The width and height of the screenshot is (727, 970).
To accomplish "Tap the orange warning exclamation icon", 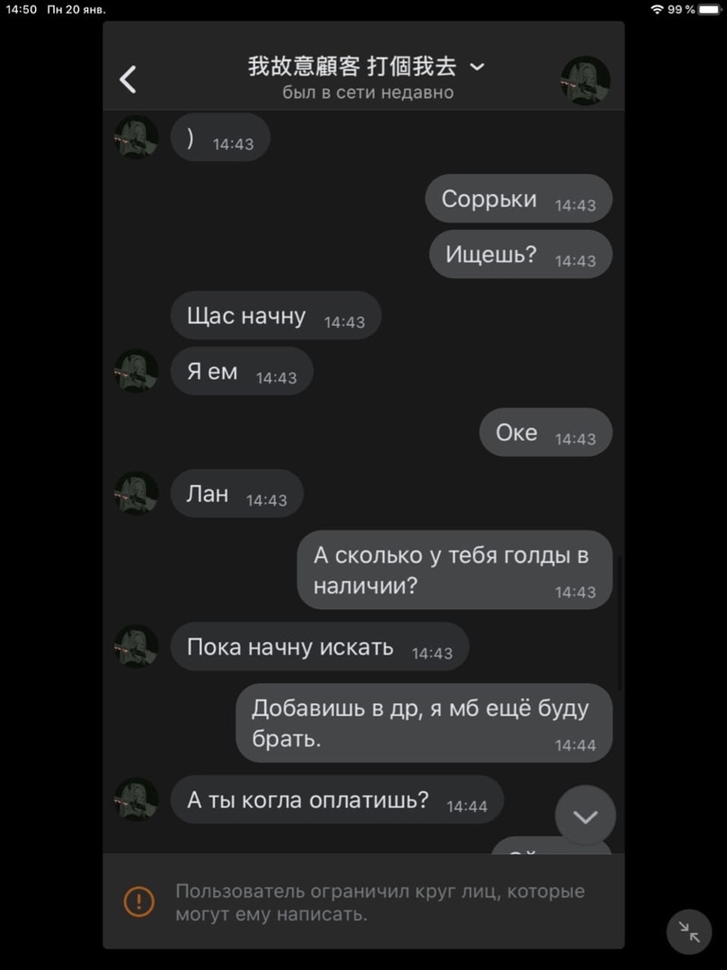I will [x=139, y=902].
